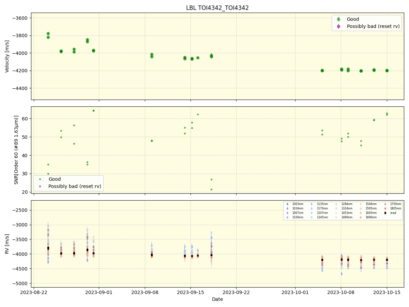This screenshot has width=409, height=307.
Task: Click the 1284nm legend marker
Action: pos(336,204)
